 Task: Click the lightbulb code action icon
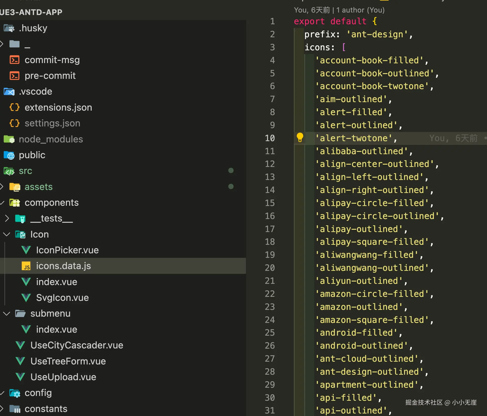[300, 138]
